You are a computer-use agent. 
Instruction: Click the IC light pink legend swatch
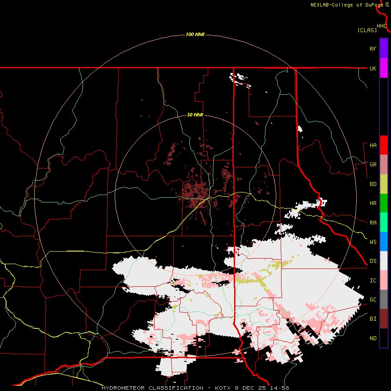click(x=384, y=280)
